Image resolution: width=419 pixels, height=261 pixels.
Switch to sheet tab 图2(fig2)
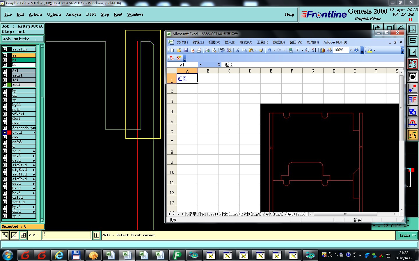[231, 214]
